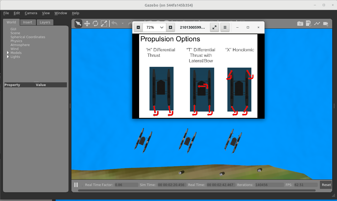The width and height of the screenshot is (337, 201).
Task: Pause the simulation
Action: [76, 185]
